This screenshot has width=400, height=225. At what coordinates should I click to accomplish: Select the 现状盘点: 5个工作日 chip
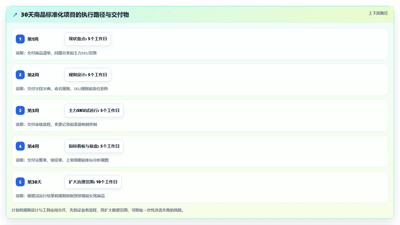click(x=88, y=39)
